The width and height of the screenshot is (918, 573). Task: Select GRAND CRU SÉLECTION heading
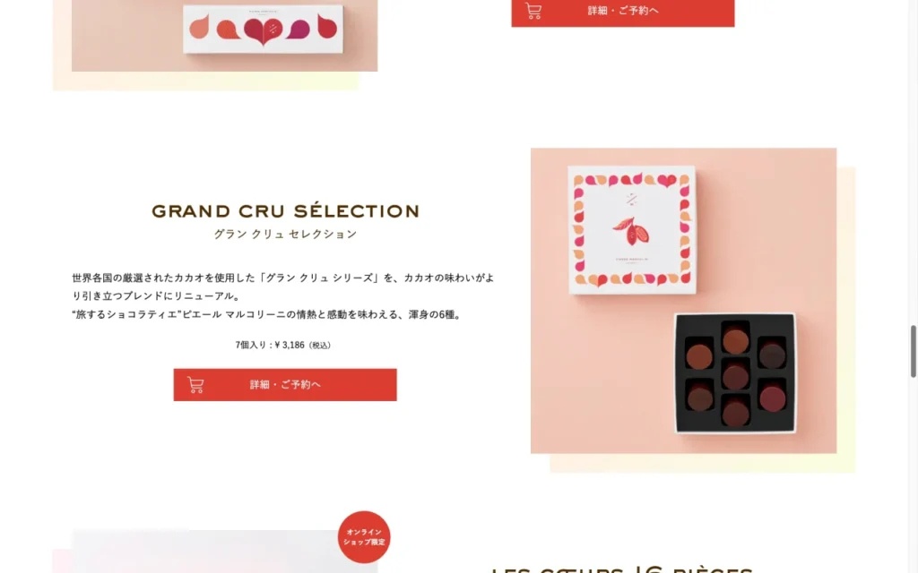point(285,211)
